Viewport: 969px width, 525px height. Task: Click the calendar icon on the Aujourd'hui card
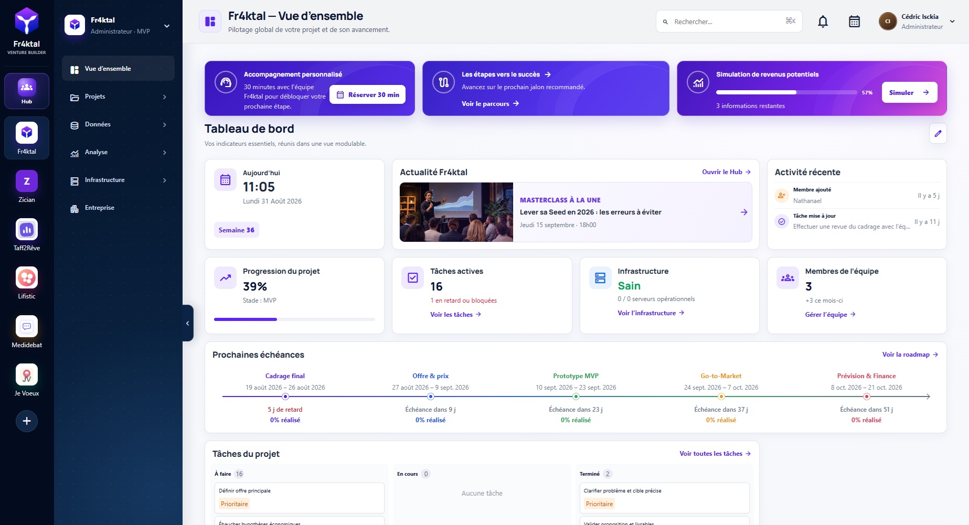coord(226,180)
